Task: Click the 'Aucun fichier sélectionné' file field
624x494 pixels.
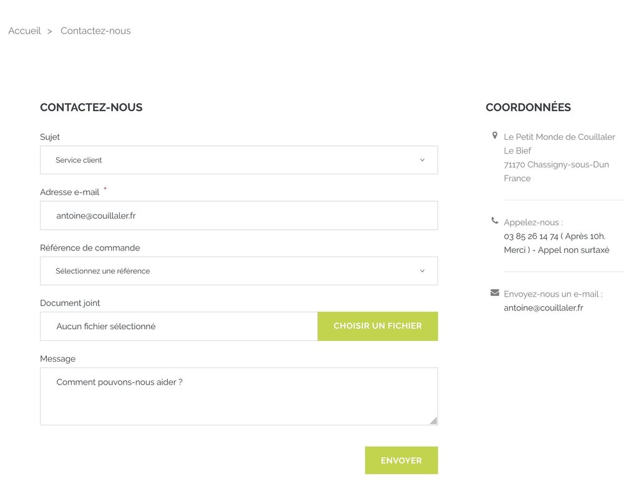Action: coord(178,326)
